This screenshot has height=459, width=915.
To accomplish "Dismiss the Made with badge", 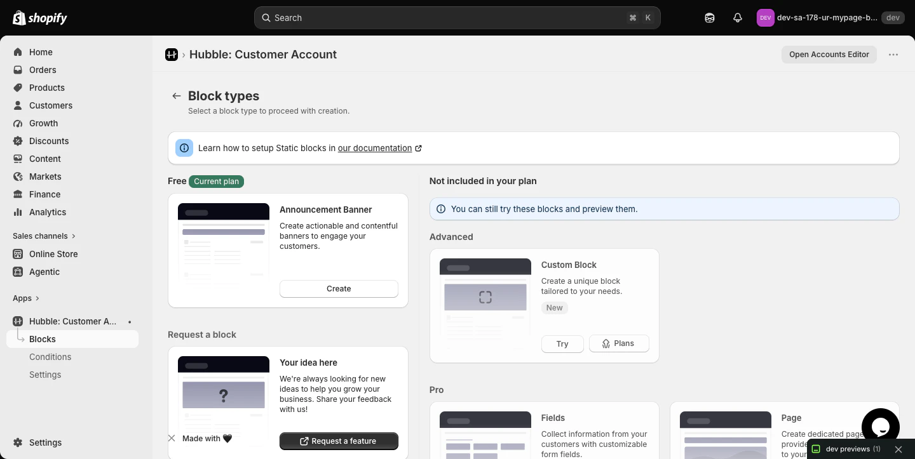I will [172, 438].
